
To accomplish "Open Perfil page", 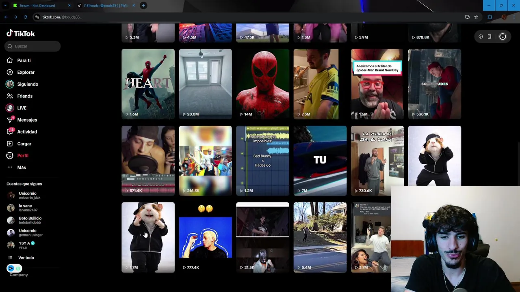I will coord(22,156).
